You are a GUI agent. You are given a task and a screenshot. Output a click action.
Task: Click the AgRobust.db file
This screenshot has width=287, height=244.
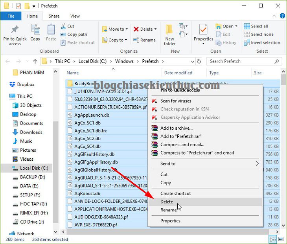[87, 194]
